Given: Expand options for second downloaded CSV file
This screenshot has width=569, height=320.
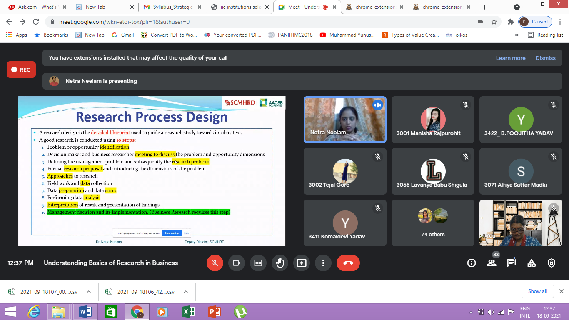Looking at the screenshot, I should point(186,292).
